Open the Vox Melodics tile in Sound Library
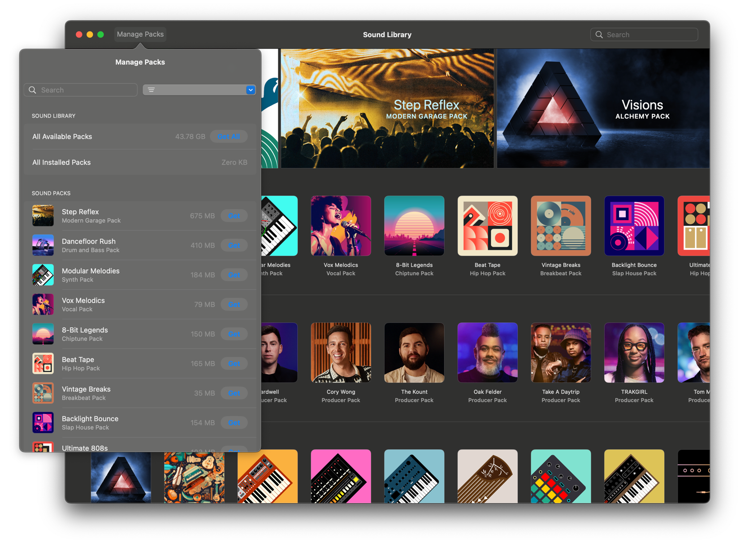This screenshot has height=543, width=740. 341,226
